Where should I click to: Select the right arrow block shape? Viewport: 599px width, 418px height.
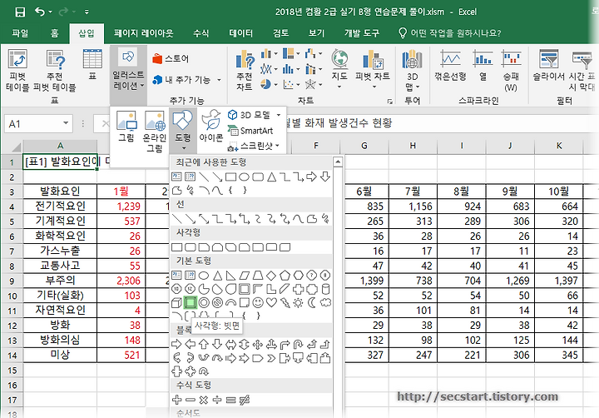click(x=176, y=344)
